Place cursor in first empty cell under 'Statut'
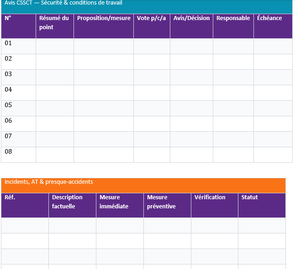 [262, 225]
